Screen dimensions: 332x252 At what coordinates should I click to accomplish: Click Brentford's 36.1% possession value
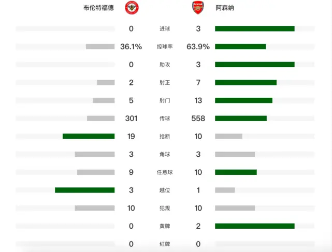[131, 47]
